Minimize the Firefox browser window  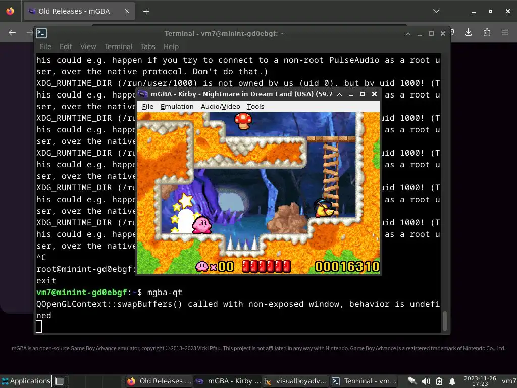(474, 11)
